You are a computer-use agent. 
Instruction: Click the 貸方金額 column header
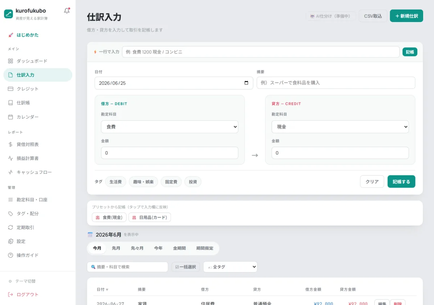348,290
